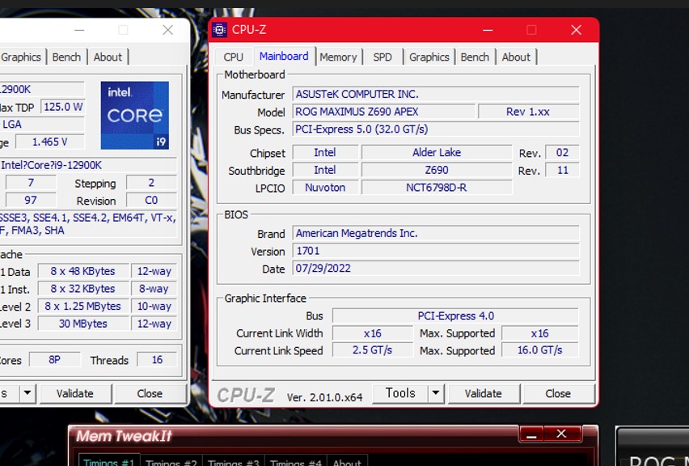This screenshot has width=689, height=466.
Task: Open the About tab in the left CPU-Z window
Action: (x=108, y=57)
